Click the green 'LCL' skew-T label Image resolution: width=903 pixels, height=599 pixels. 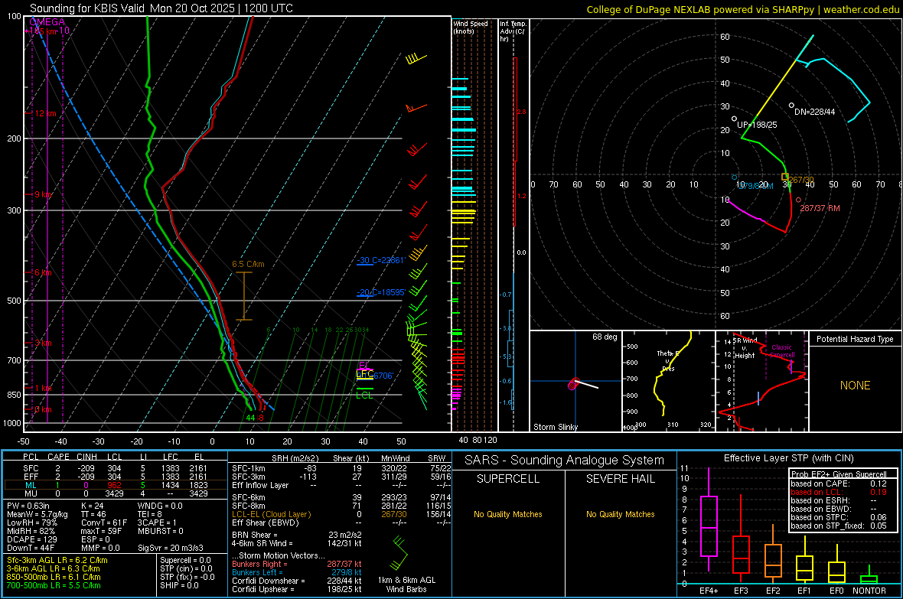coord(364,395)
